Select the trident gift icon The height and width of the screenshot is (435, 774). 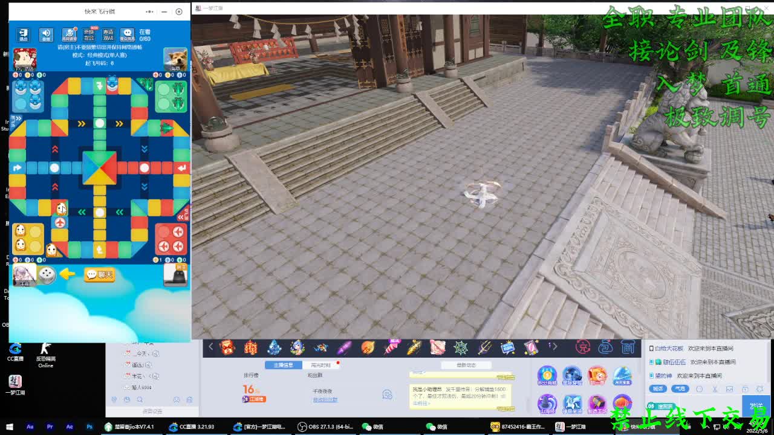coord(484,347)
